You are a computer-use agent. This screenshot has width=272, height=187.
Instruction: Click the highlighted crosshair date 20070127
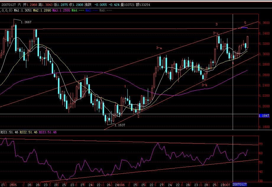pos(239,185)
